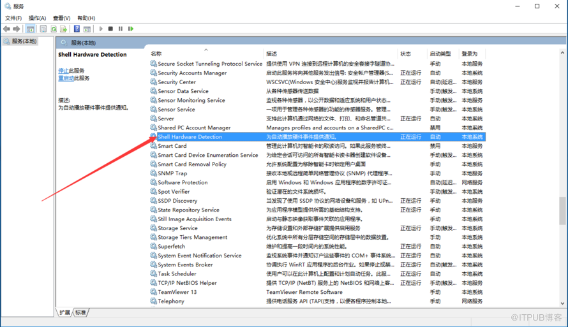Click the Export List toolbar icon
This screenshot has height=327, width=568.
click(63, 29)
